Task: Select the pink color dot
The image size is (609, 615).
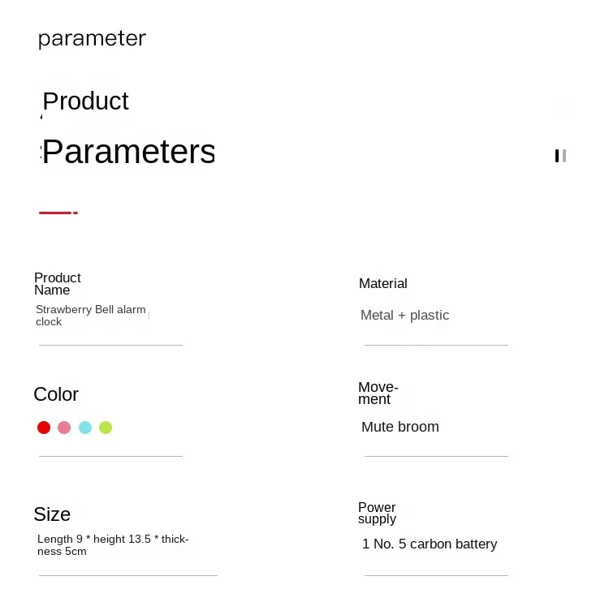Action: point(64,427)
